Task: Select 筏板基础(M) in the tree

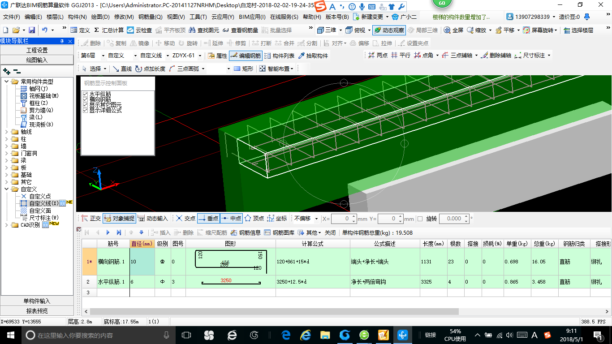Action: click(44, 96)
